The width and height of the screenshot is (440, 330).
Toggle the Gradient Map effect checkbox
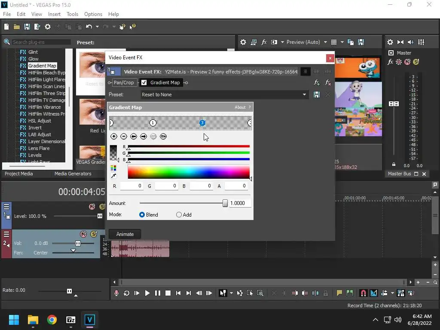[x=144, y=82]
